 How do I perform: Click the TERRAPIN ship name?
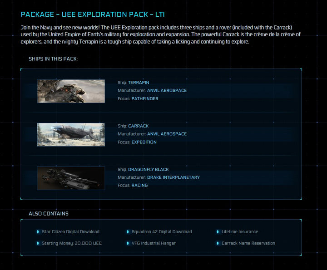point(139,83)
